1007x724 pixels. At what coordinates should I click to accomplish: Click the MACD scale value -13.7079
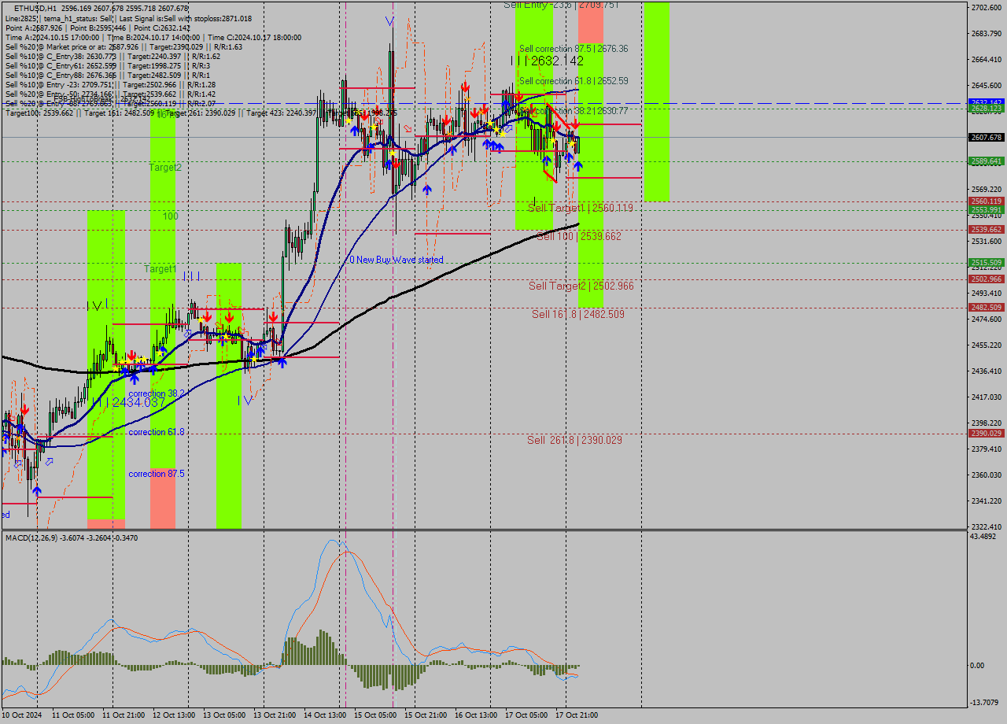pos(985,702)
